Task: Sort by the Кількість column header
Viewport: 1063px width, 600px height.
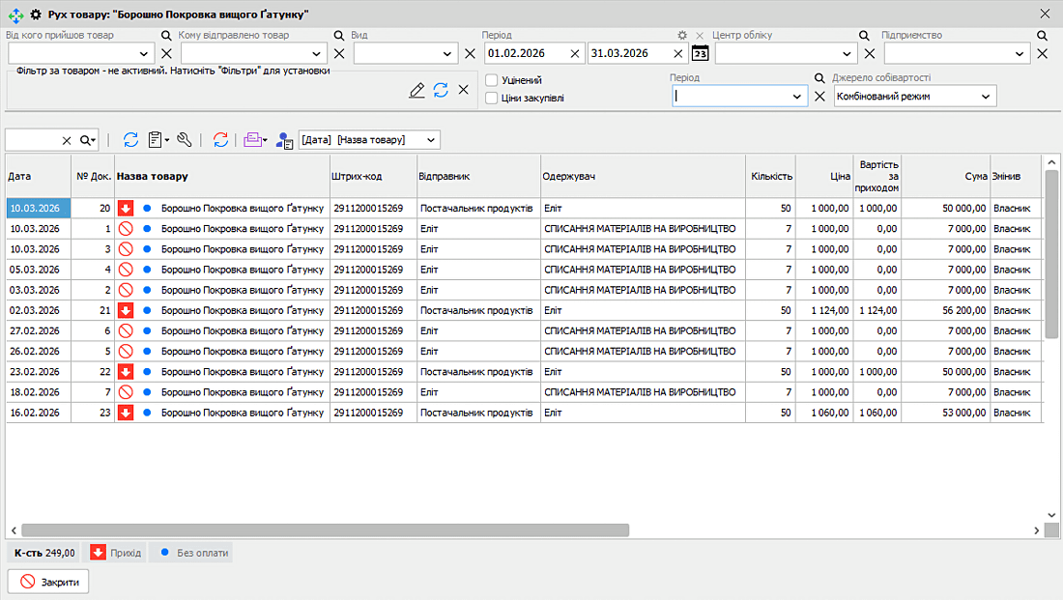Action: click(771, 177)
